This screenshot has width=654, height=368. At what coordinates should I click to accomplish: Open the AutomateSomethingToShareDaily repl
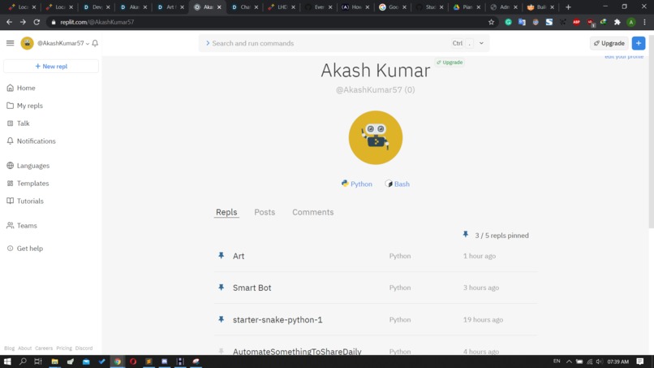pyautogui.click(x=297, y=351)
